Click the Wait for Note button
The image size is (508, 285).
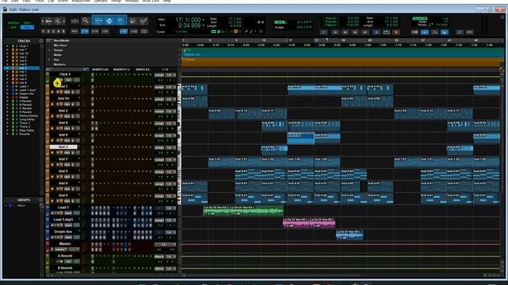[x=414, y=32]
